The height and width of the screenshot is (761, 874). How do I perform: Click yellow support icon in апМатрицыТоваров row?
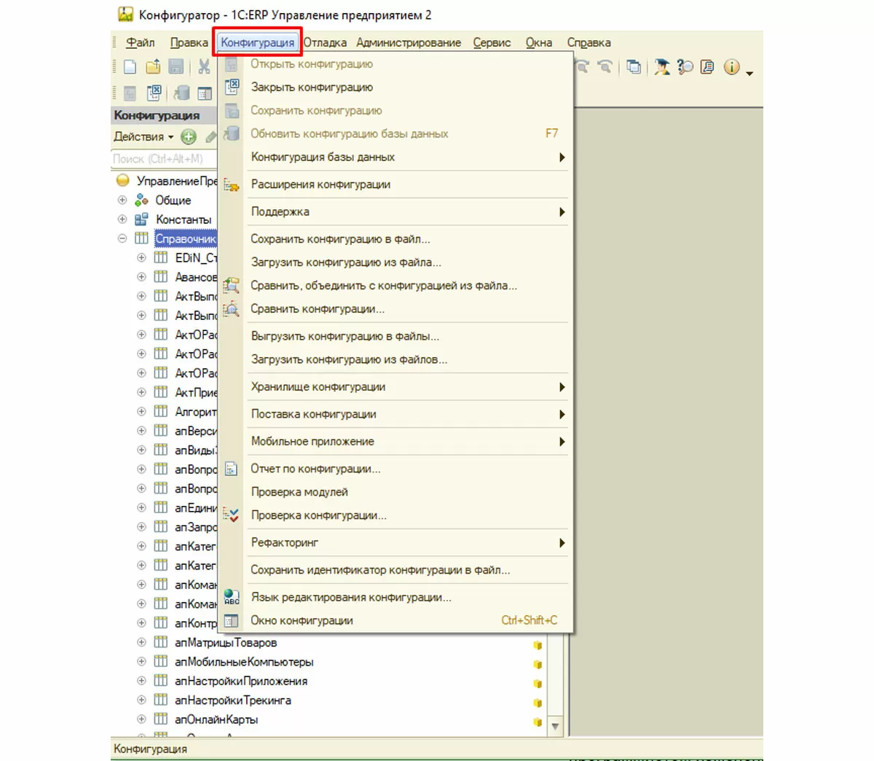tap(538, 645)
